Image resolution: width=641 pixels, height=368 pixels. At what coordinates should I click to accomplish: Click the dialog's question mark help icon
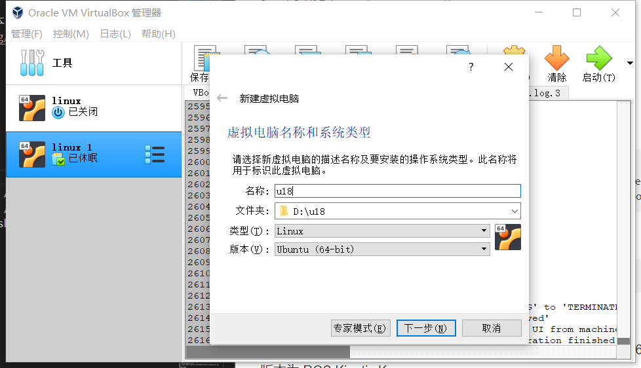pyautogui.click(x=471, y=67)
